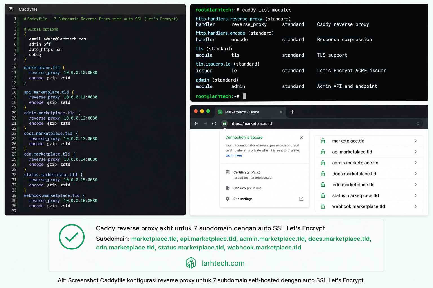This screenshot has height=288, width=433.
Task: Click the 'admin off' line in the editor
Action: pyautogui.click(x=40, y=44)
